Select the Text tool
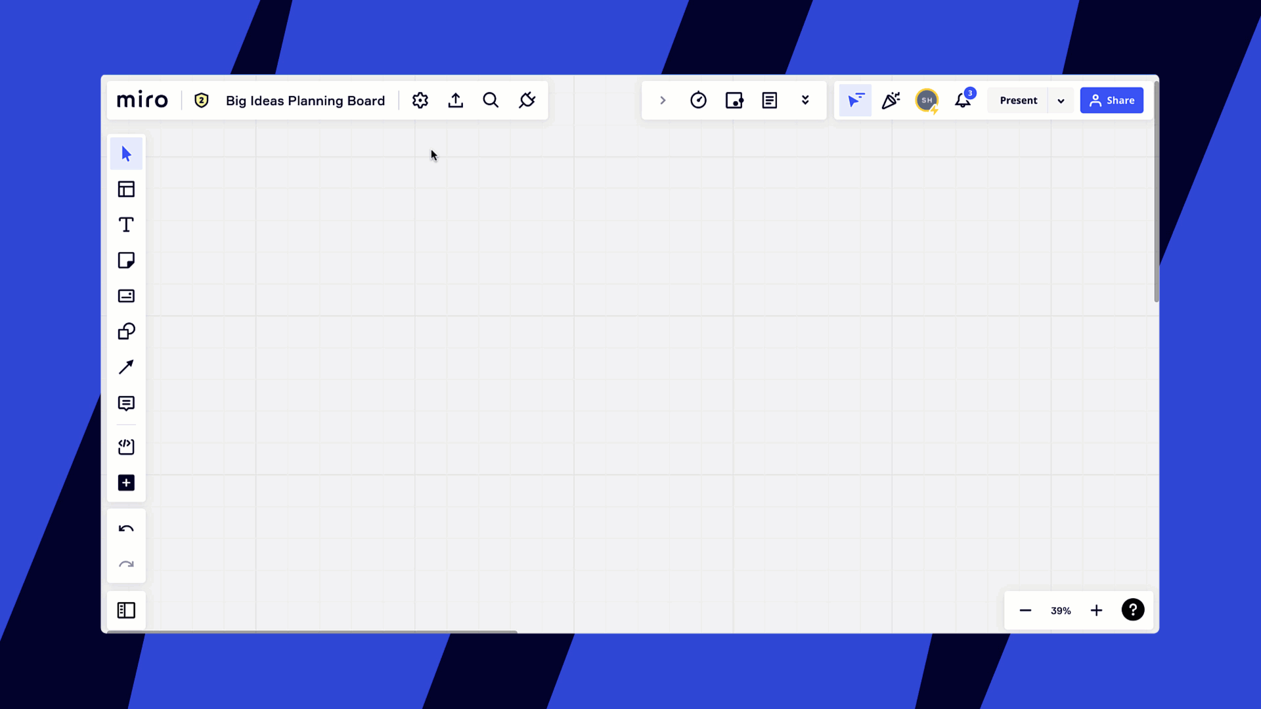The image size is (1261, 709). pyautogui.click(x=126, y=225)
